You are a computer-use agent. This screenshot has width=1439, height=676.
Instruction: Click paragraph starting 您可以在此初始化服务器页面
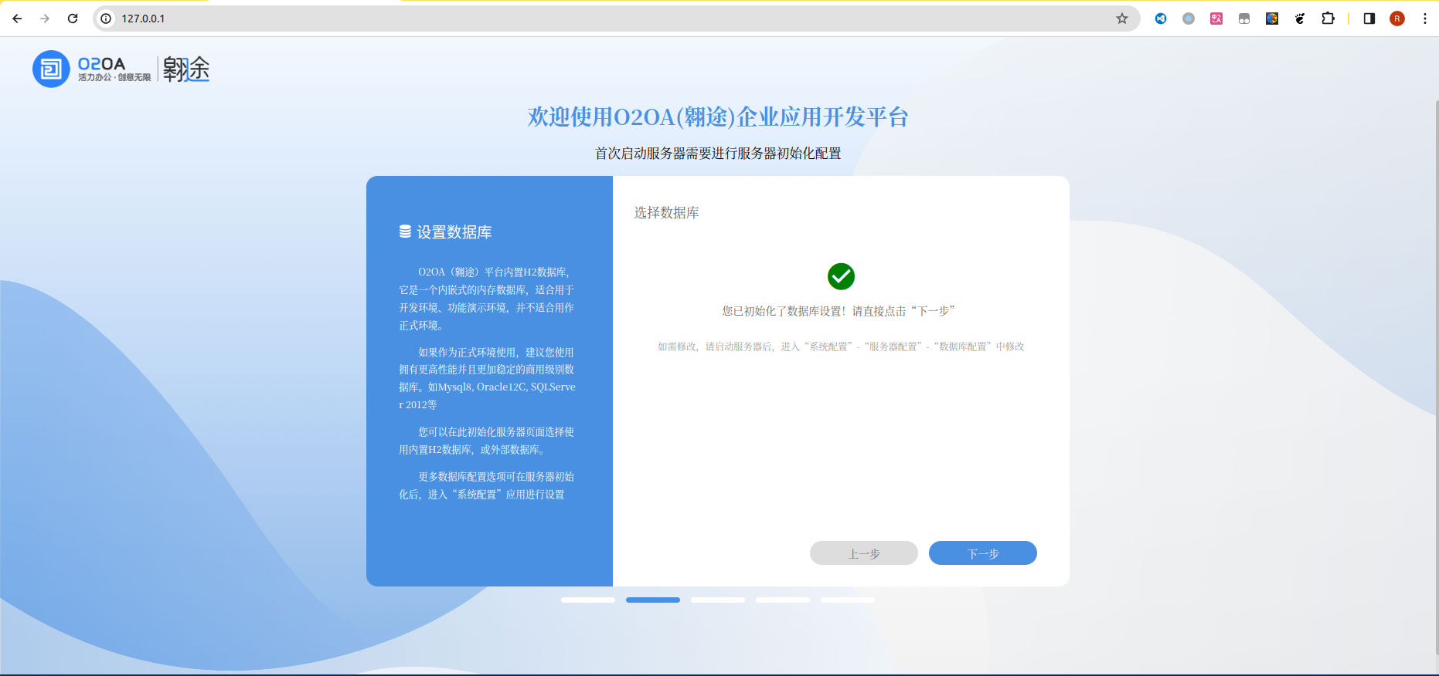487,441
